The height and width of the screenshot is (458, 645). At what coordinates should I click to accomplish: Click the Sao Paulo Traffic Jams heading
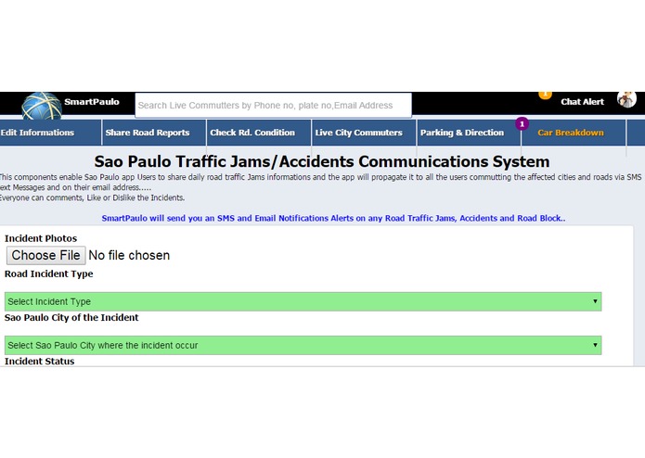[322, 161]
